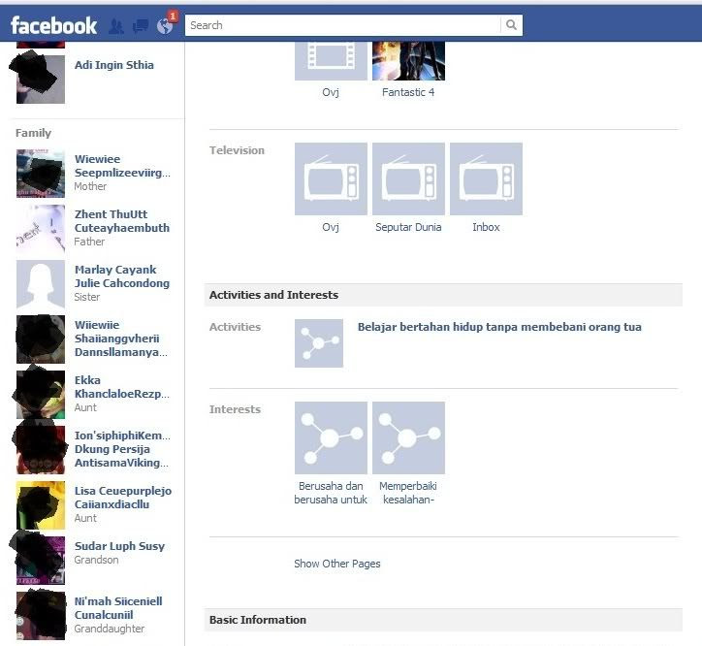
Task: Open Ion'siphiphiKem profile photo
Action: [41, 450]
